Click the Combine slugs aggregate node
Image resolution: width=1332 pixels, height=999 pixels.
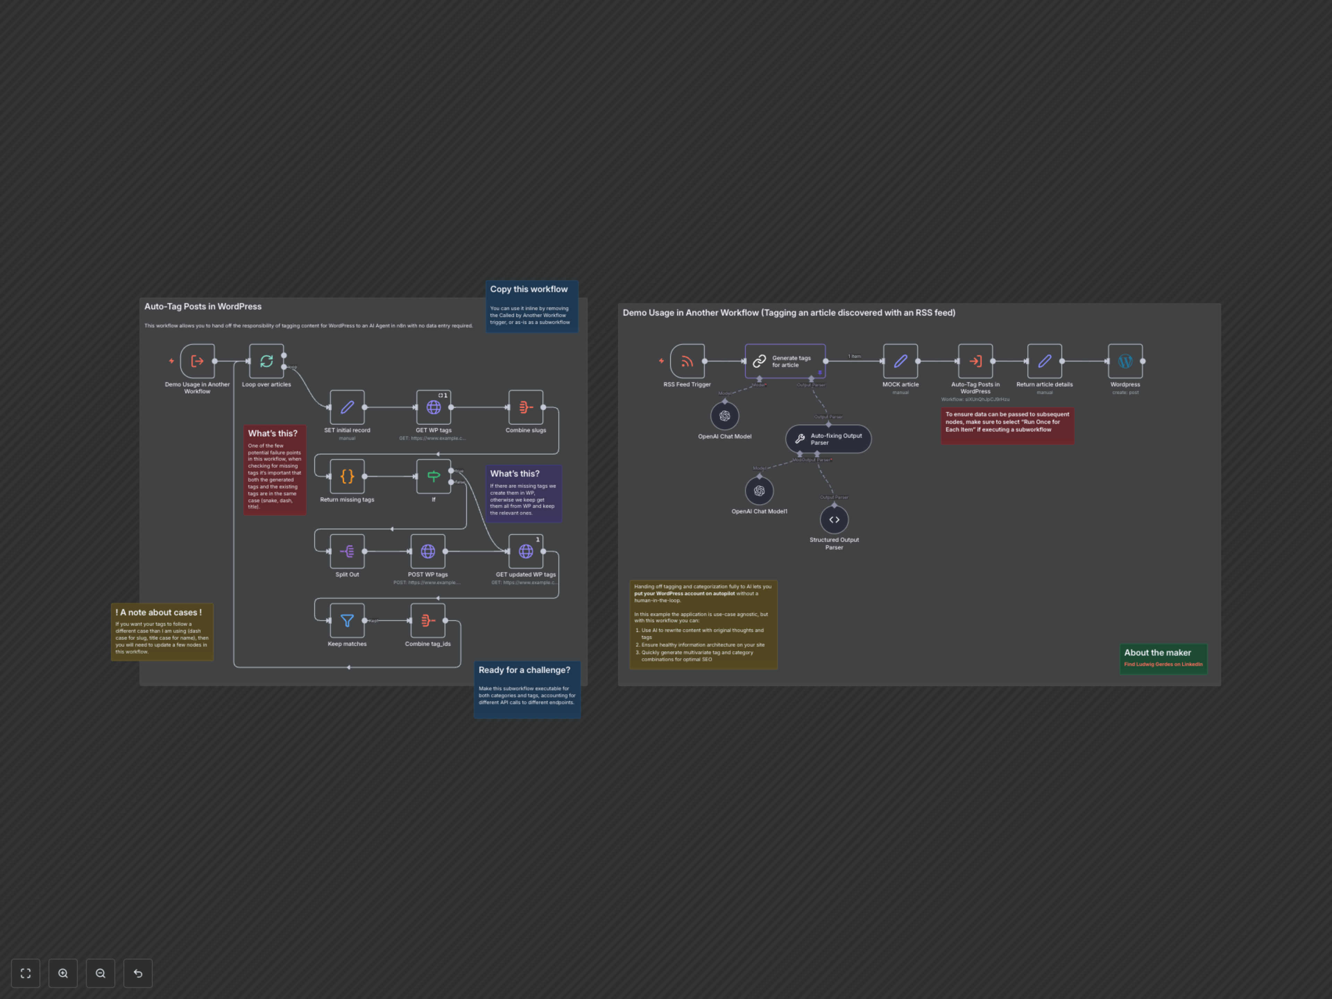(526, 407)
